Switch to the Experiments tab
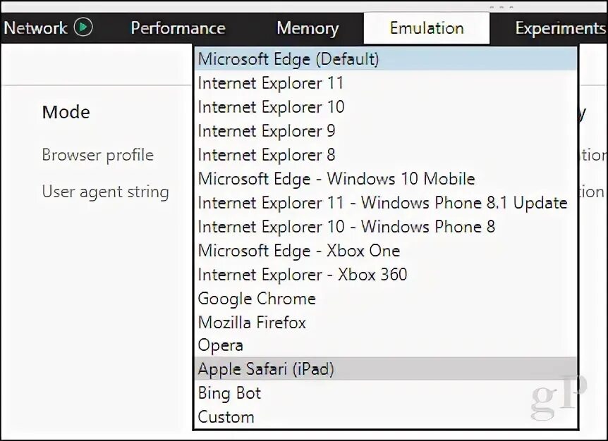608x441 pixels. tap(560, 28)
